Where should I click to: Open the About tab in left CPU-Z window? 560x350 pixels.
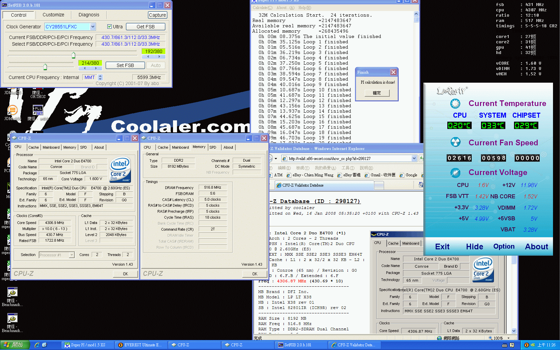(x=99, y=147)
